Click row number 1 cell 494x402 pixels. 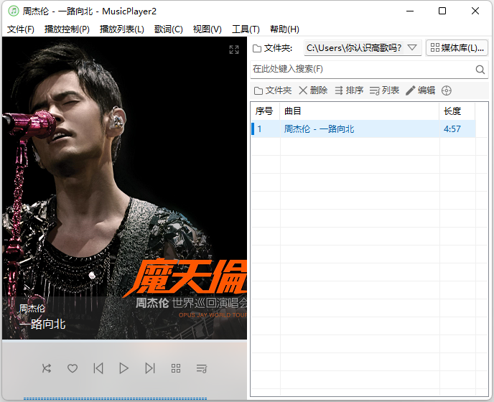click(x=266, y=128)
